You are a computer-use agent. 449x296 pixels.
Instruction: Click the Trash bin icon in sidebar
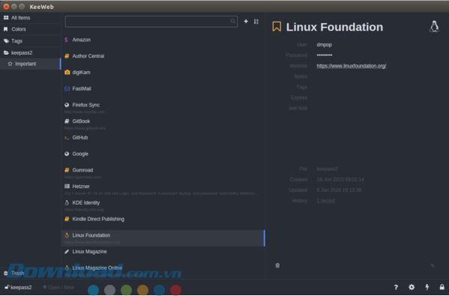pos(6,274)
